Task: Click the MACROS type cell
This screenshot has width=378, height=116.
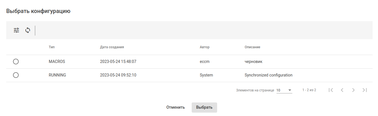Action: pos(57,62)
